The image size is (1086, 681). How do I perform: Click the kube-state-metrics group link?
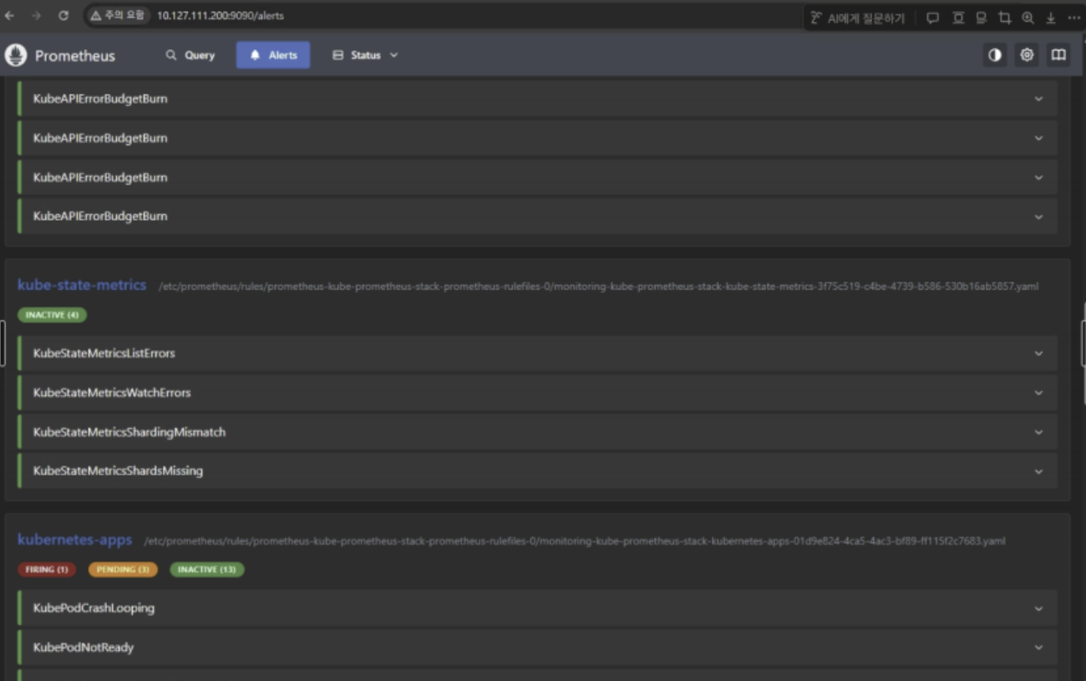(x=82, y=285)
